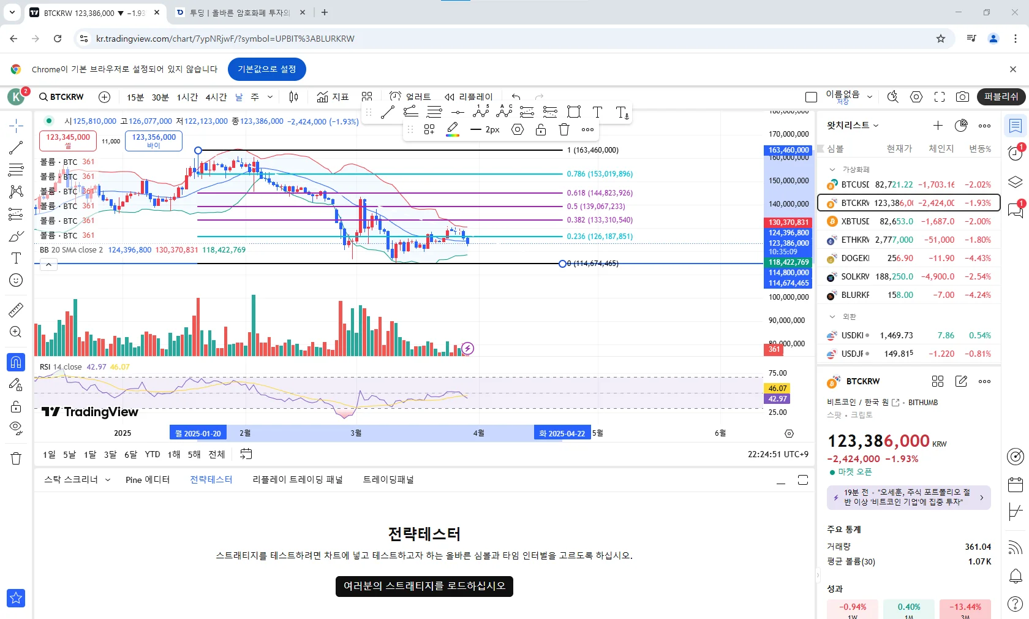Image resolution: width=1029 pixels, height=619 pixels.
Task: Collapse the indicator legend arrow
Action: point(48,264)
